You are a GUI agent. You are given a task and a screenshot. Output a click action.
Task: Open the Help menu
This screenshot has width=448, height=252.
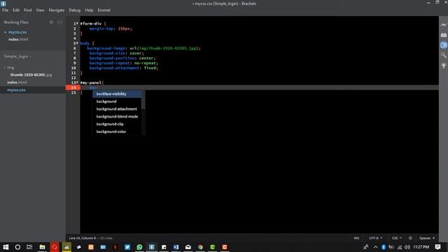tap(89, 10)
